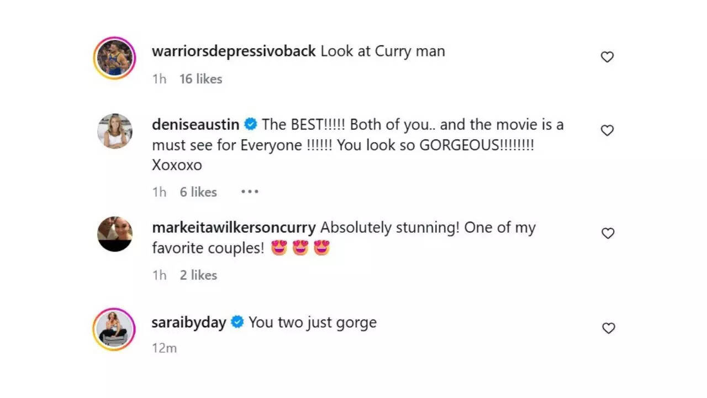Image resolution: width=707 pixels, height=398 pixels.
Task: View 6 likes on deniseaustin's comment
Action: pyautogui.click(x=198, y=192)
